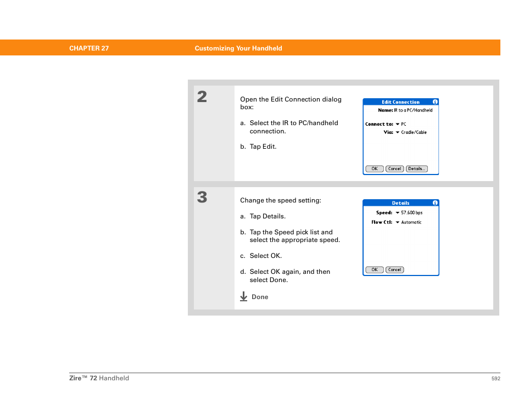The image size is (524, 405).
Task: Click the Customizing Your Handheld heading
Action: [238, 48]
